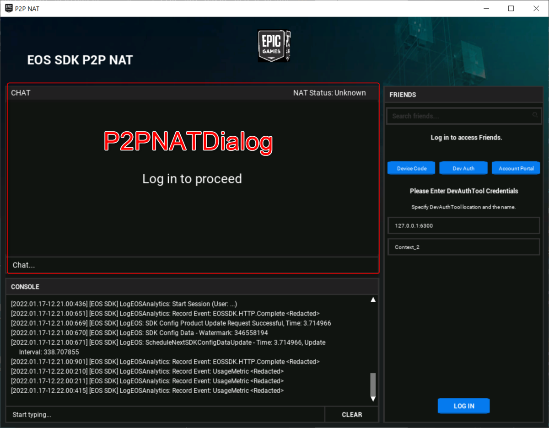
Task: Click the FRIENDS panel header
Action: click(463, 95)
